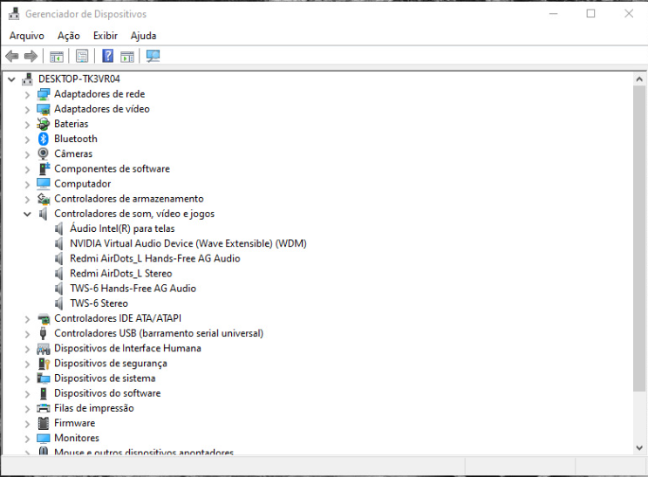Click the scrollbar down arrow
Screen dimensions: 648x477
coord(639,447)
